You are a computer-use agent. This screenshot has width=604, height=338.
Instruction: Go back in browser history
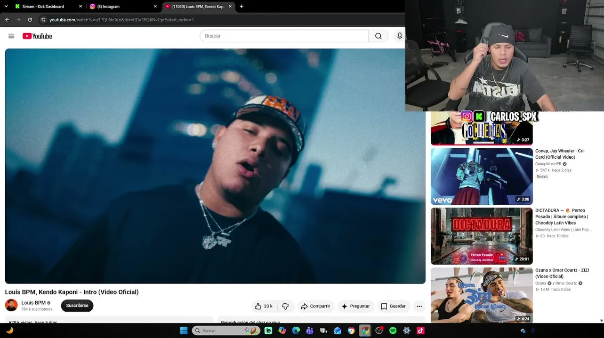pos(7,20)
